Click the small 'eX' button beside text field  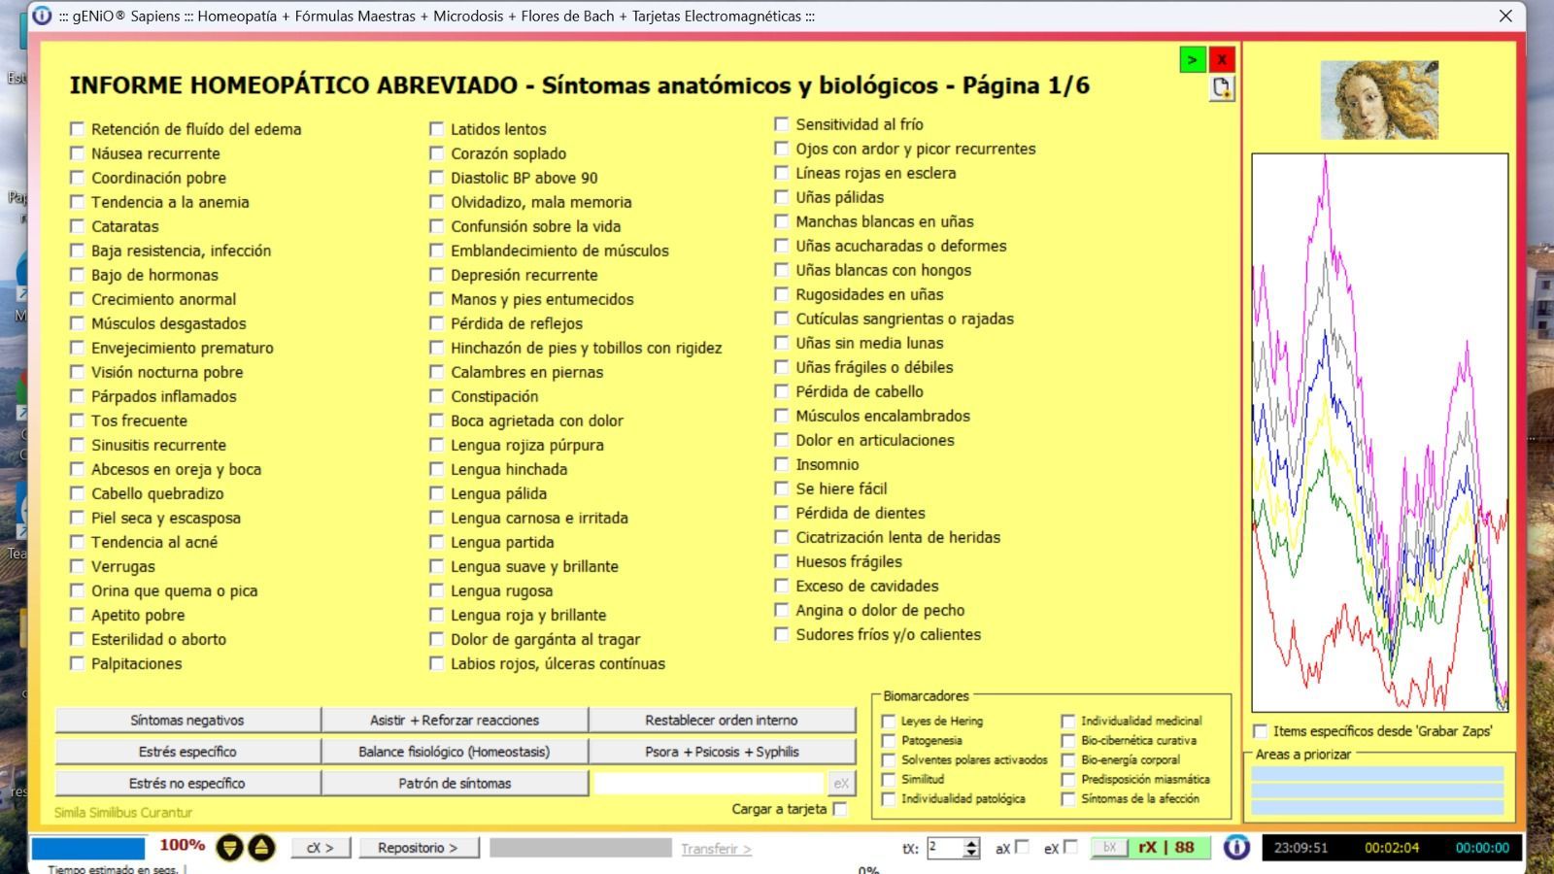pos(841,783)
